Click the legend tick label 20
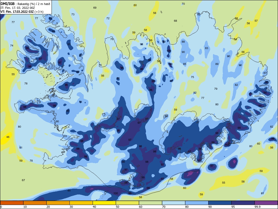278x209 pixels. tap(48, 207)
